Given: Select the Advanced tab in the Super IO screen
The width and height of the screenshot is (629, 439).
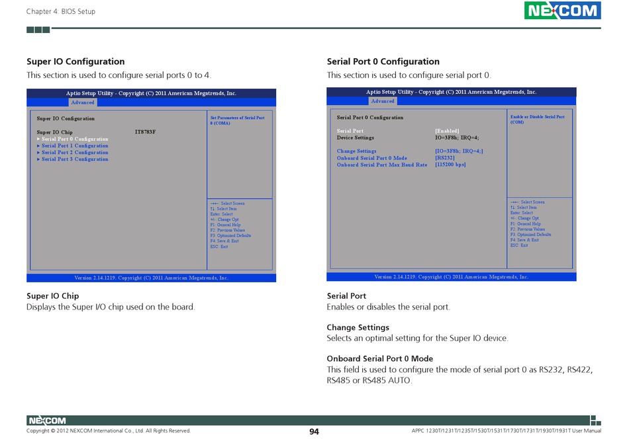Looking at the screenshot, I should [83, 102].
